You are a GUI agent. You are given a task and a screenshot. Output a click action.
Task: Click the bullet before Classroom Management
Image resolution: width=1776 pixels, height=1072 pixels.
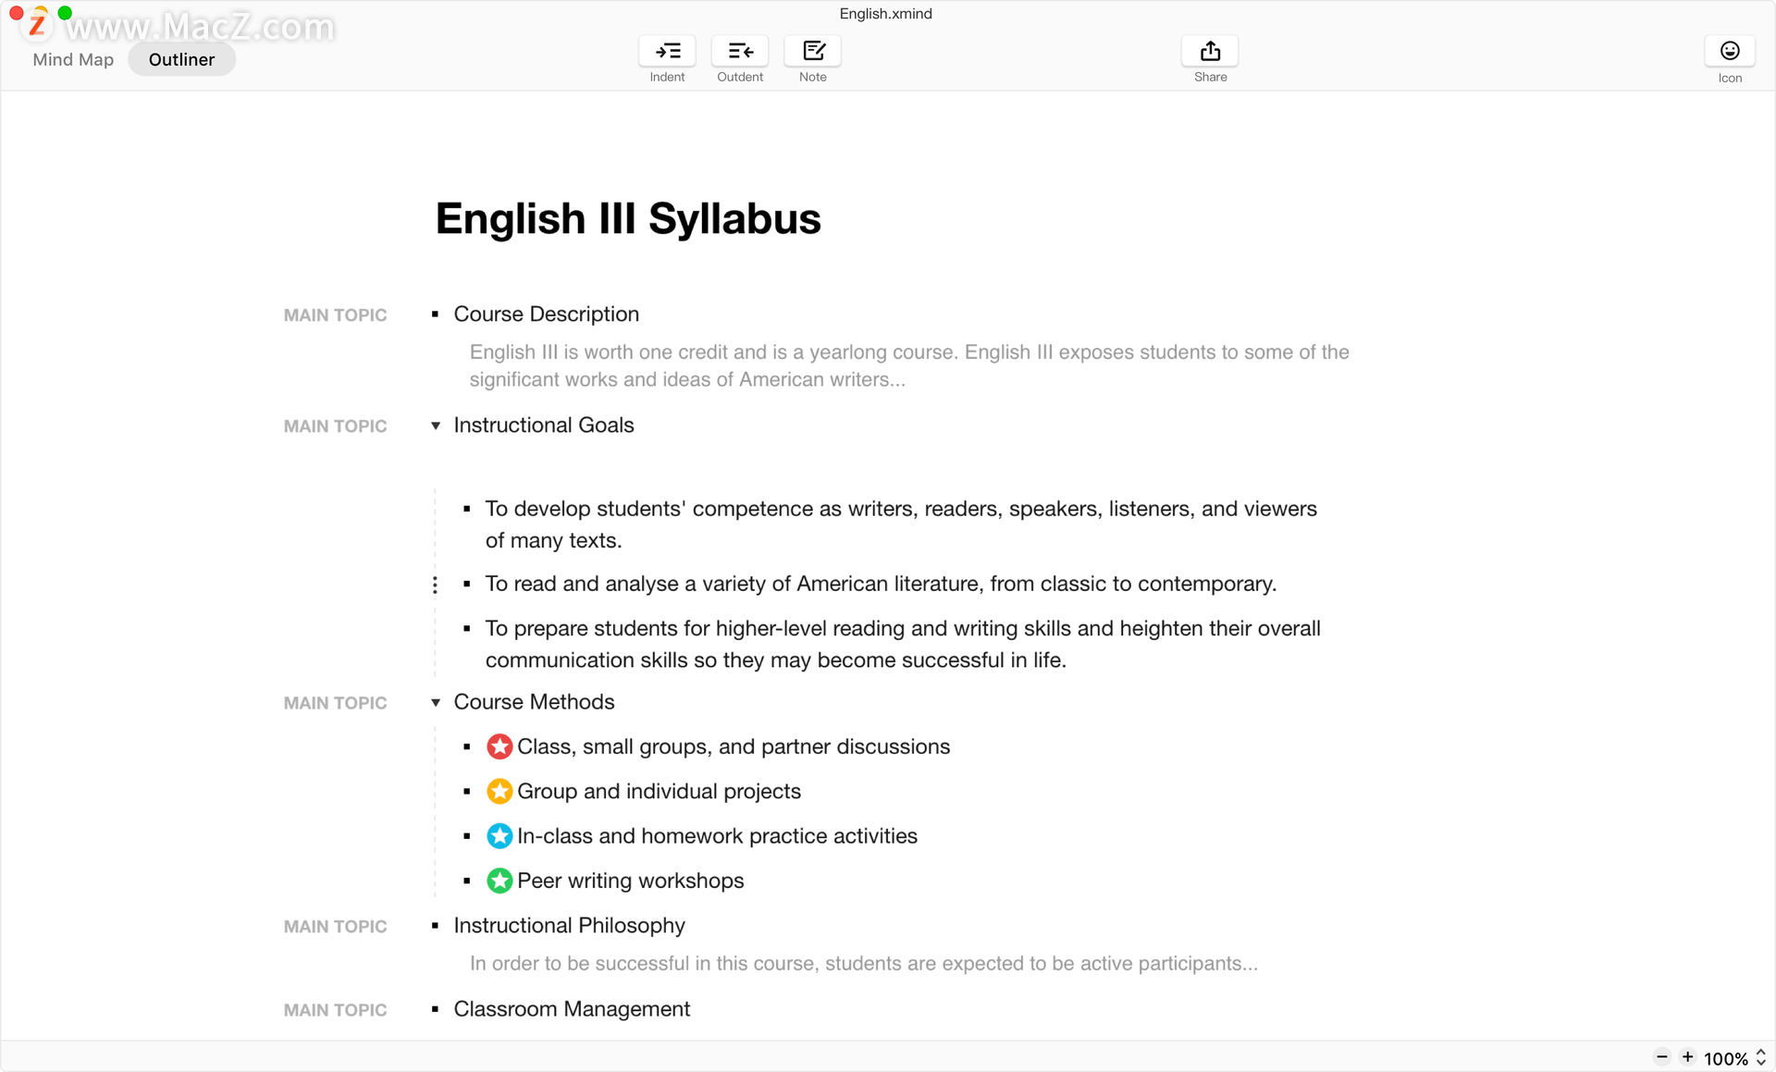[435, 1009]
